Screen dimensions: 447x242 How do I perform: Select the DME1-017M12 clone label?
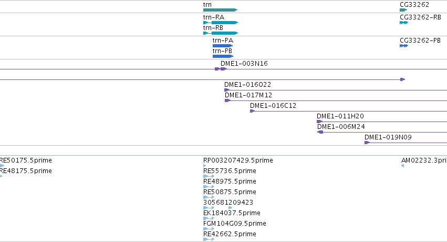248,95
